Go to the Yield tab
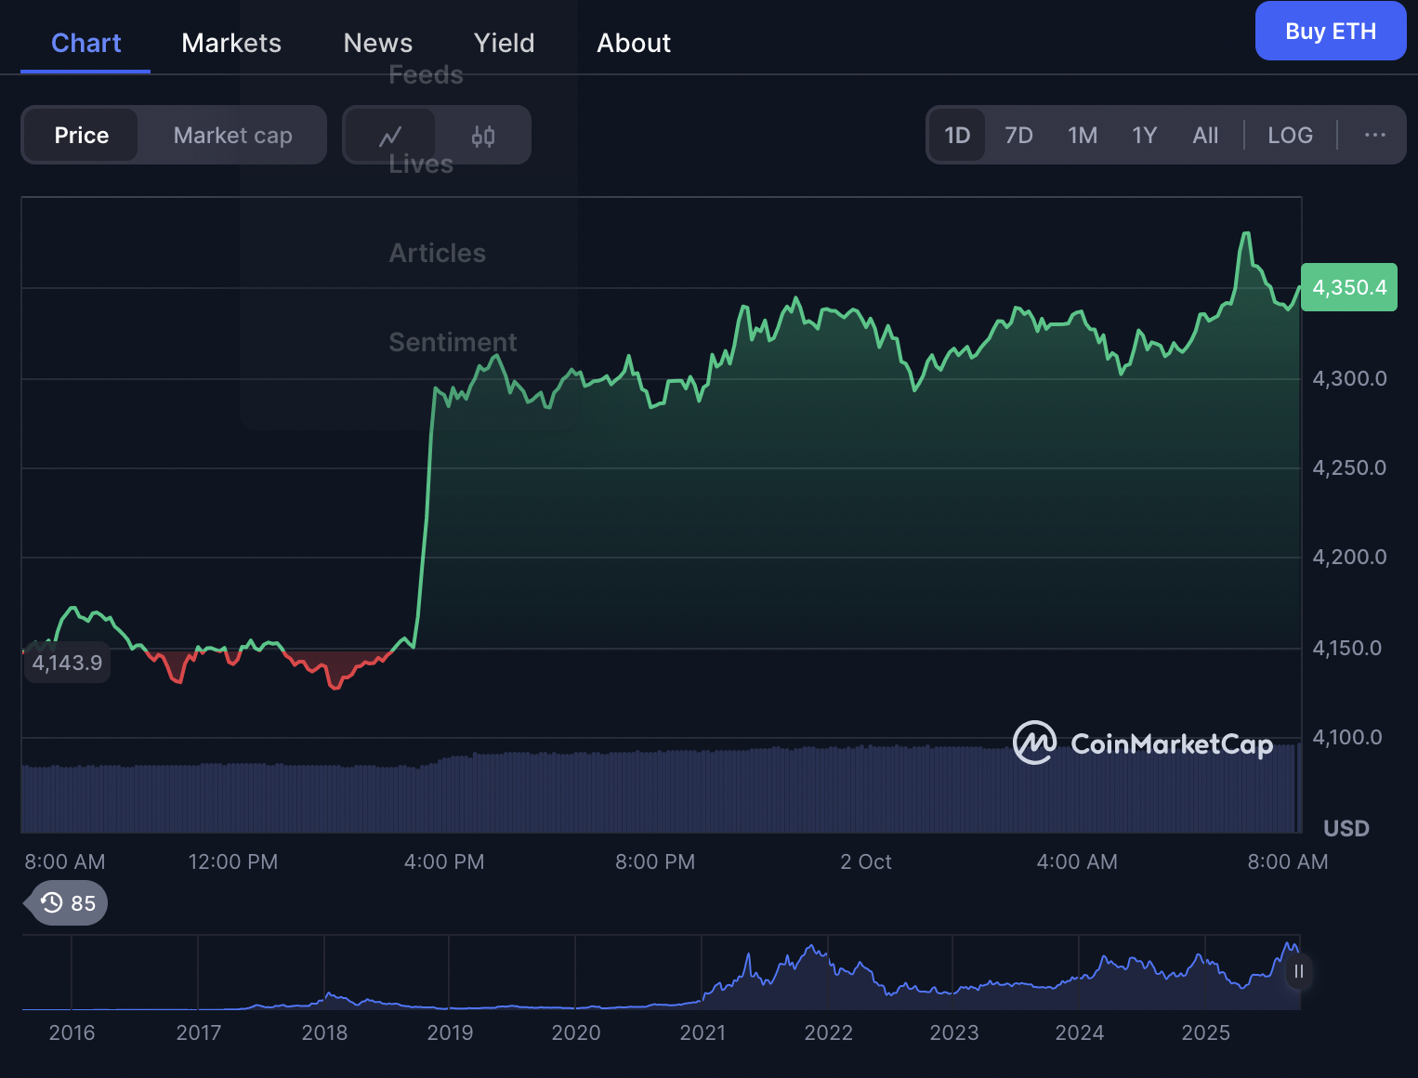The width and height of the screenshot is (1418, 1078). (x=504, y=43)
